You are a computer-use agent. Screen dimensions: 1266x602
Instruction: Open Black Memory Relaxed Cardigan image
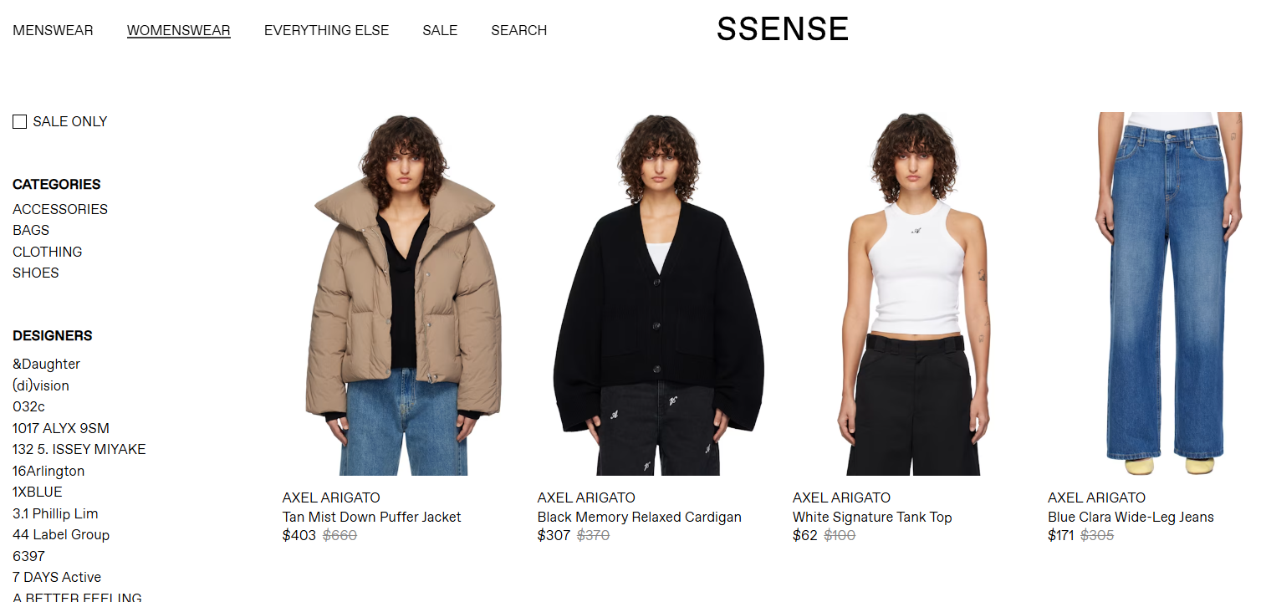pyautogui.click(x=658, y=294)
